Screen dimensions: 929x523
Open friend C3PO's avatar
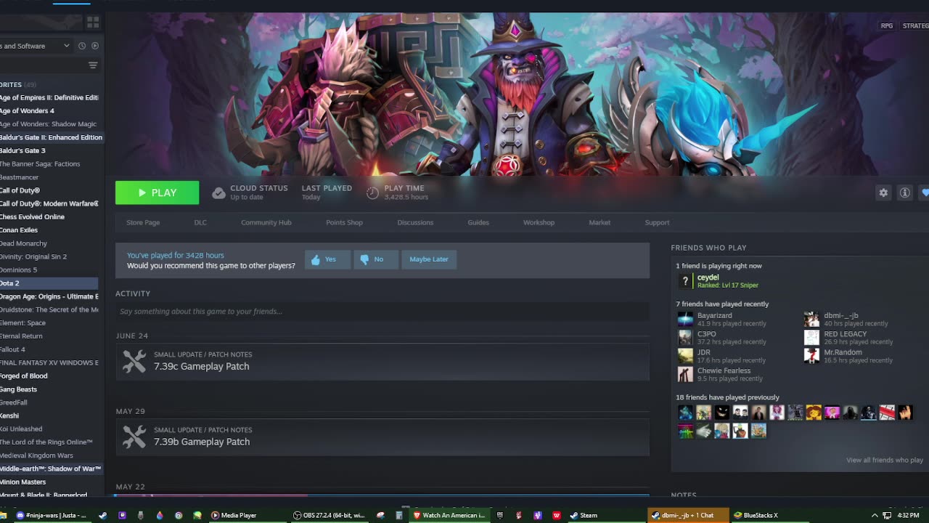coord(685,338)
